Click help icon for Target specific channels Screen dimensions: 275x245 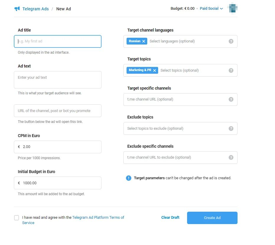pos(231,99)
